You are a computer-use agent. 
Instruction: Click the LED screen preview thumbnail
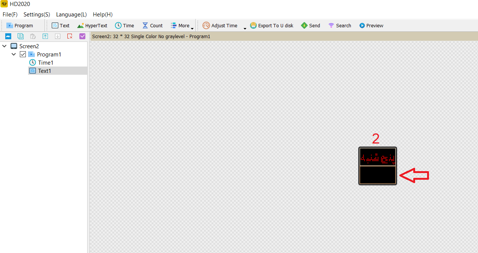[x=377, y=166]
